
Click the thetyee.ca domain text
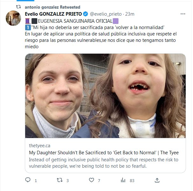(x=39, y=146)
